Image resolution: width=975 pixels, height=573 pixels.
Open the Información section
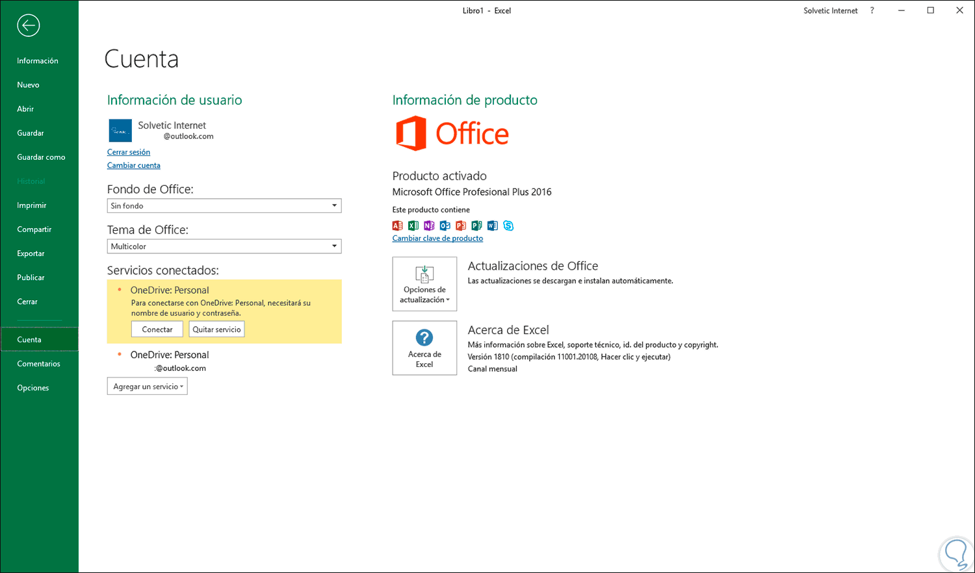(x=38, y=61)
